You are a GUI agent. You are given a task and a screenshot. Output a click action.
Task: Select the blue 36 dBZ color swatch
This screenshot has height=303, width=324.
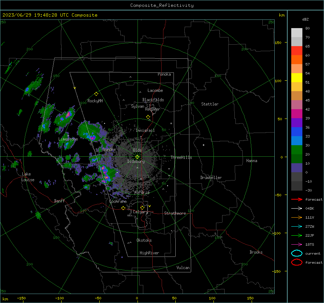coord(297,132)
